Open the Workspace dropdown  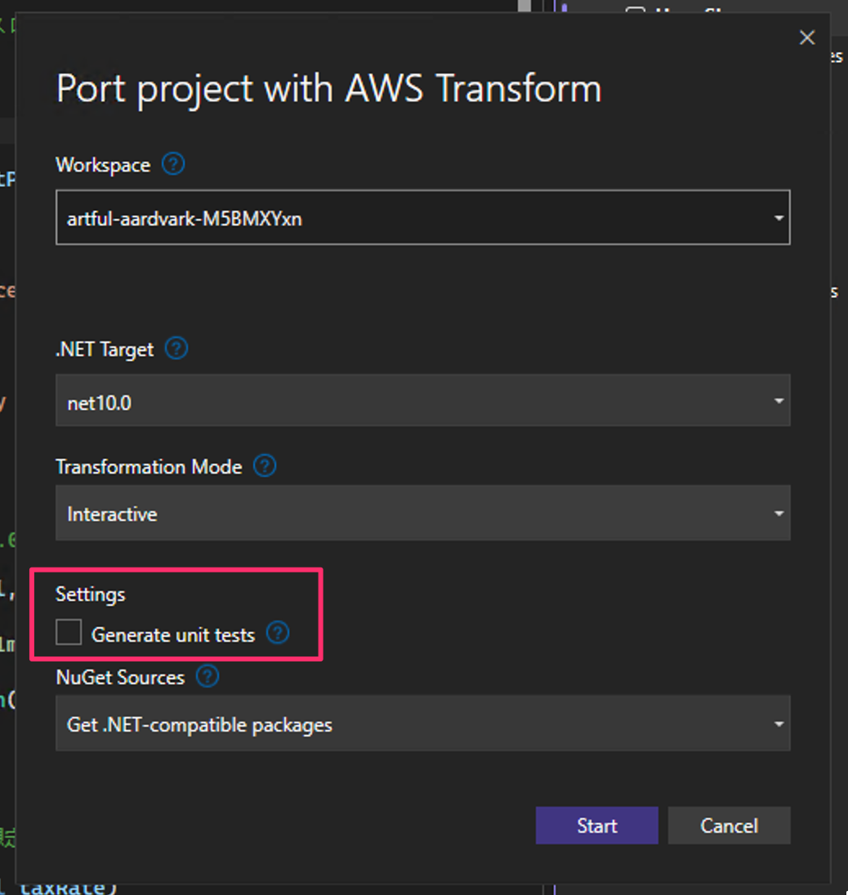point(423,217)
